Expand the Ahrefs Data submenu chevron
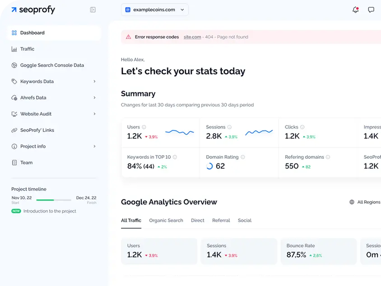 coord(94,97)
